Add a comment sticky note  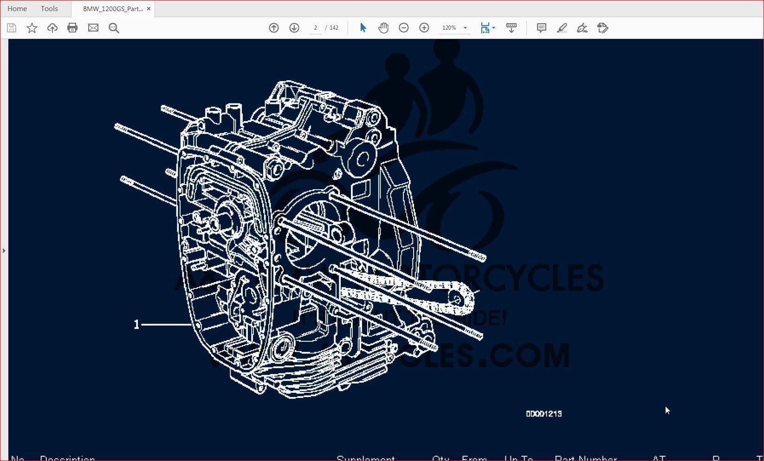(x=541, y=28)
